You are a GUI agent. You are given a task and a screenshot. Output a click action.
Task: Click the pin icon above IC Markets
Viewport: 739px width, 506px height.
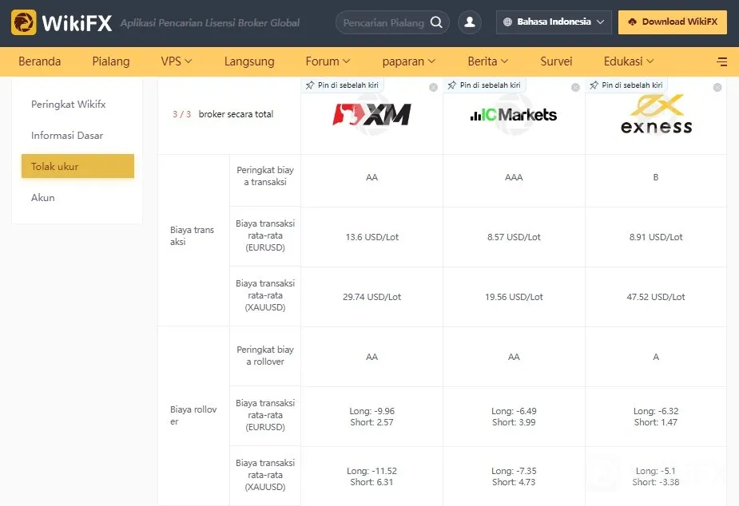pyautogui.click(x=452, y=85)
